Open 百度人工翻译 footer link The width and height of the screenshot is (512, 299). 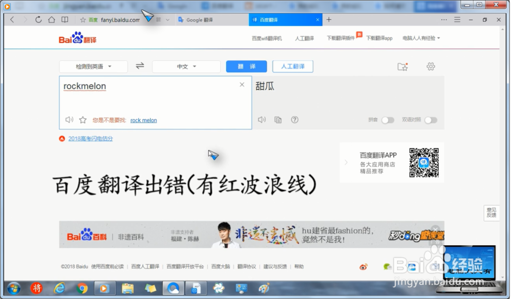pyautogui.click(x=145, y=267)
